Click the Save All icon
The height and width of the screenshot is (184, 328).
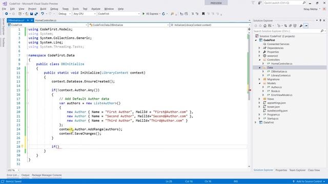pos(36,14)
